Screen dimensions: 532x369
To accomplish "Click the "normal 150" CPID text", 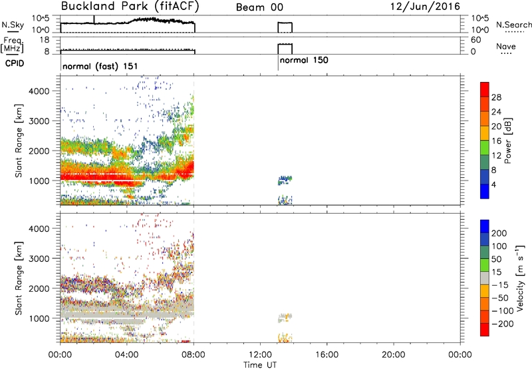I will [304, 60].
